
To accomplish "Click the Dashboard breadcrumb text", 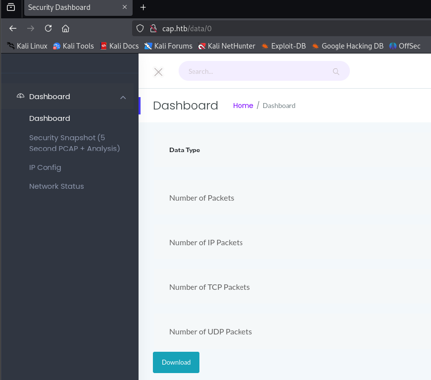I will tap(279, 106).
